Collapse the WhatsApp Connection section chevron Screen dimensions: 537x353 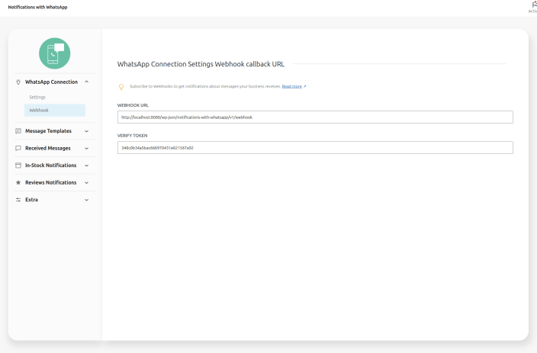click(x=87, y=82)
